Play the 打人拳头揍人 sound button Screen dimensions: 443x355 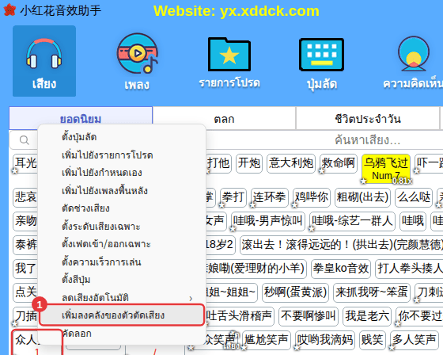point(409,269)
